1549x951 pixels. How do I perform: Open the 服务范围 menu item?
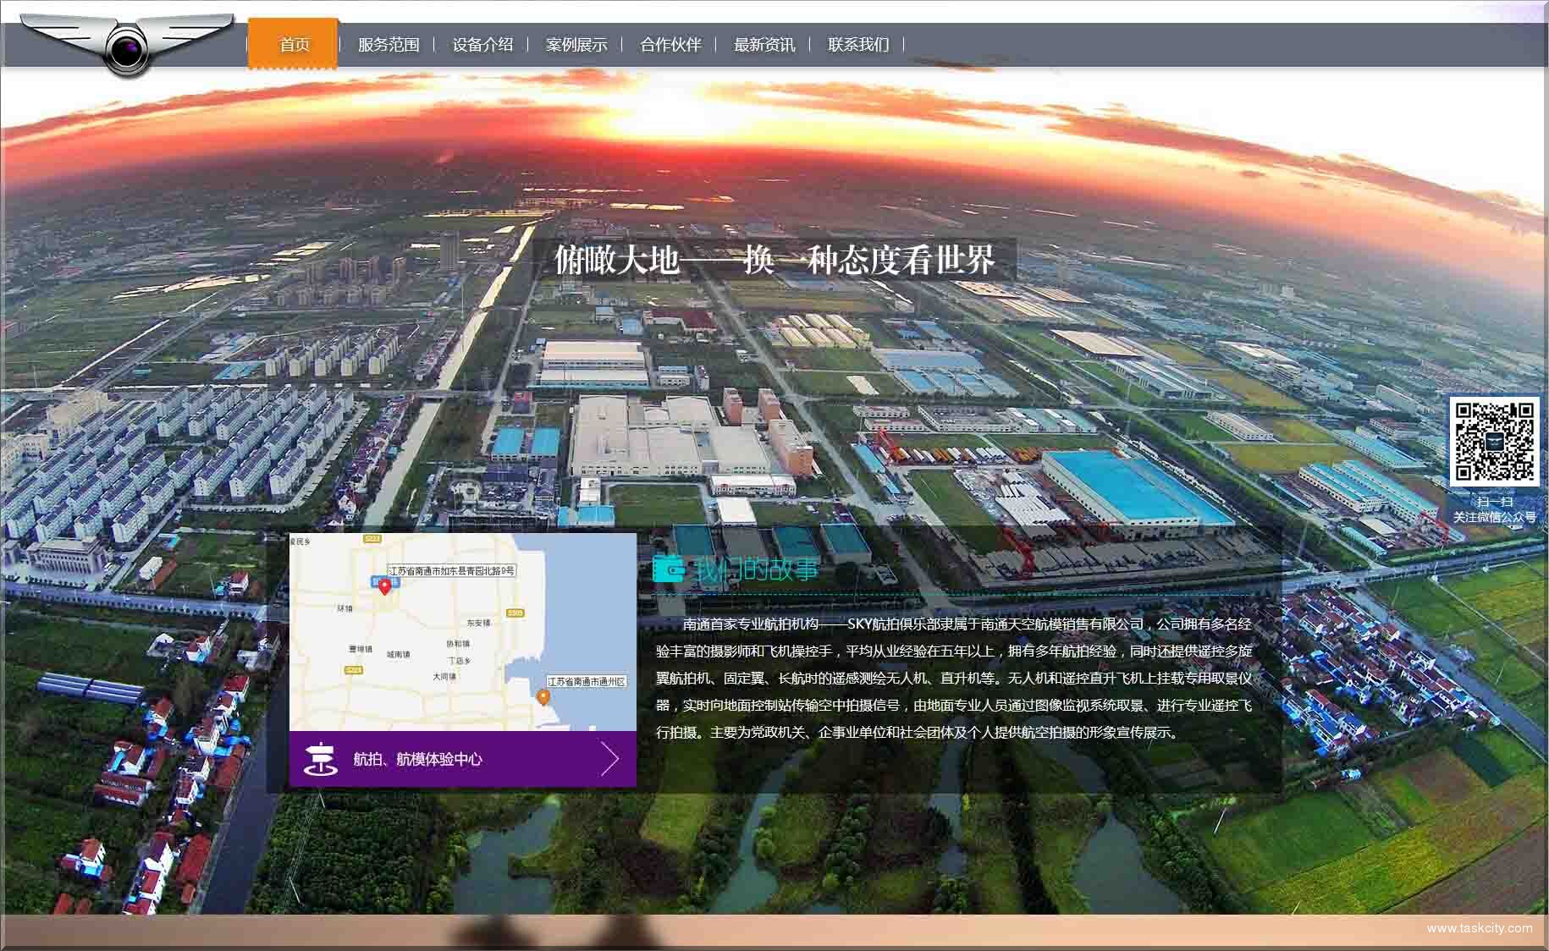coord(389,45)
